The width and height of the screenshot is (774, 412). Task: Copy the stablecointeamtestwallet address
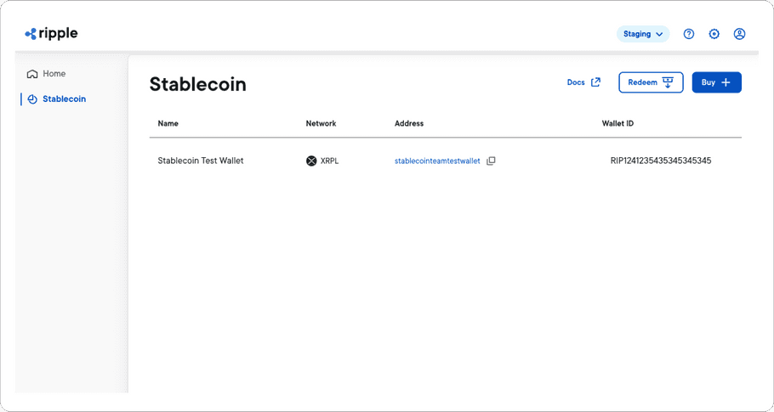pyautogui.click(x=491, y=161)
